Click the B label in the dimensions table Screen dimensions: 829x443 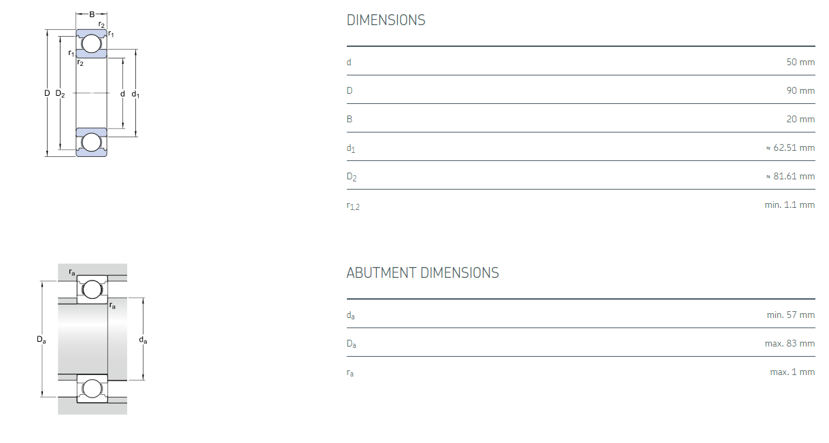click(350, 119)
